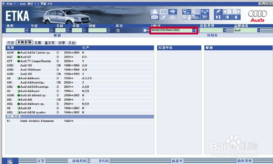This screenshot has width=273, height=164.
Task: Toggle the 库存 checkbox
Action: [118, 31]
